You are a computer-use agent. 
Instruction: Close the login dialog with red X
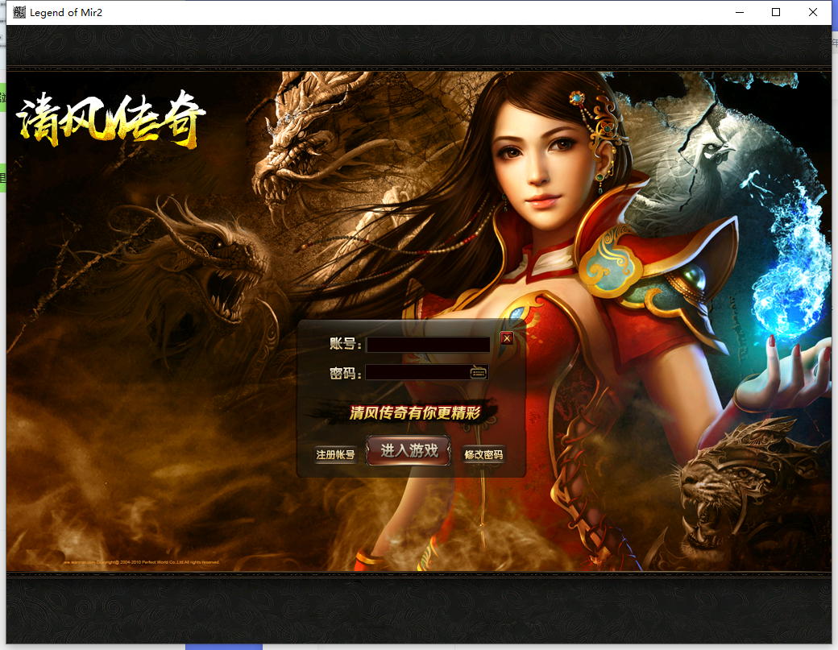(507, 338)
